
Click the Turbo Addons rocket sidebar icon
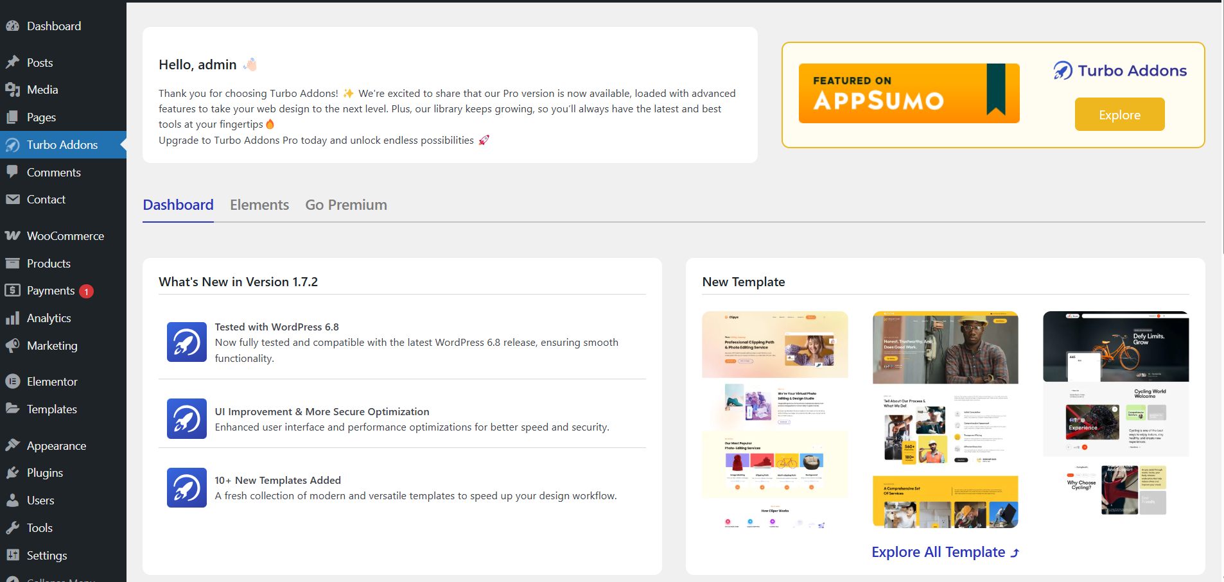click(12, 145)
